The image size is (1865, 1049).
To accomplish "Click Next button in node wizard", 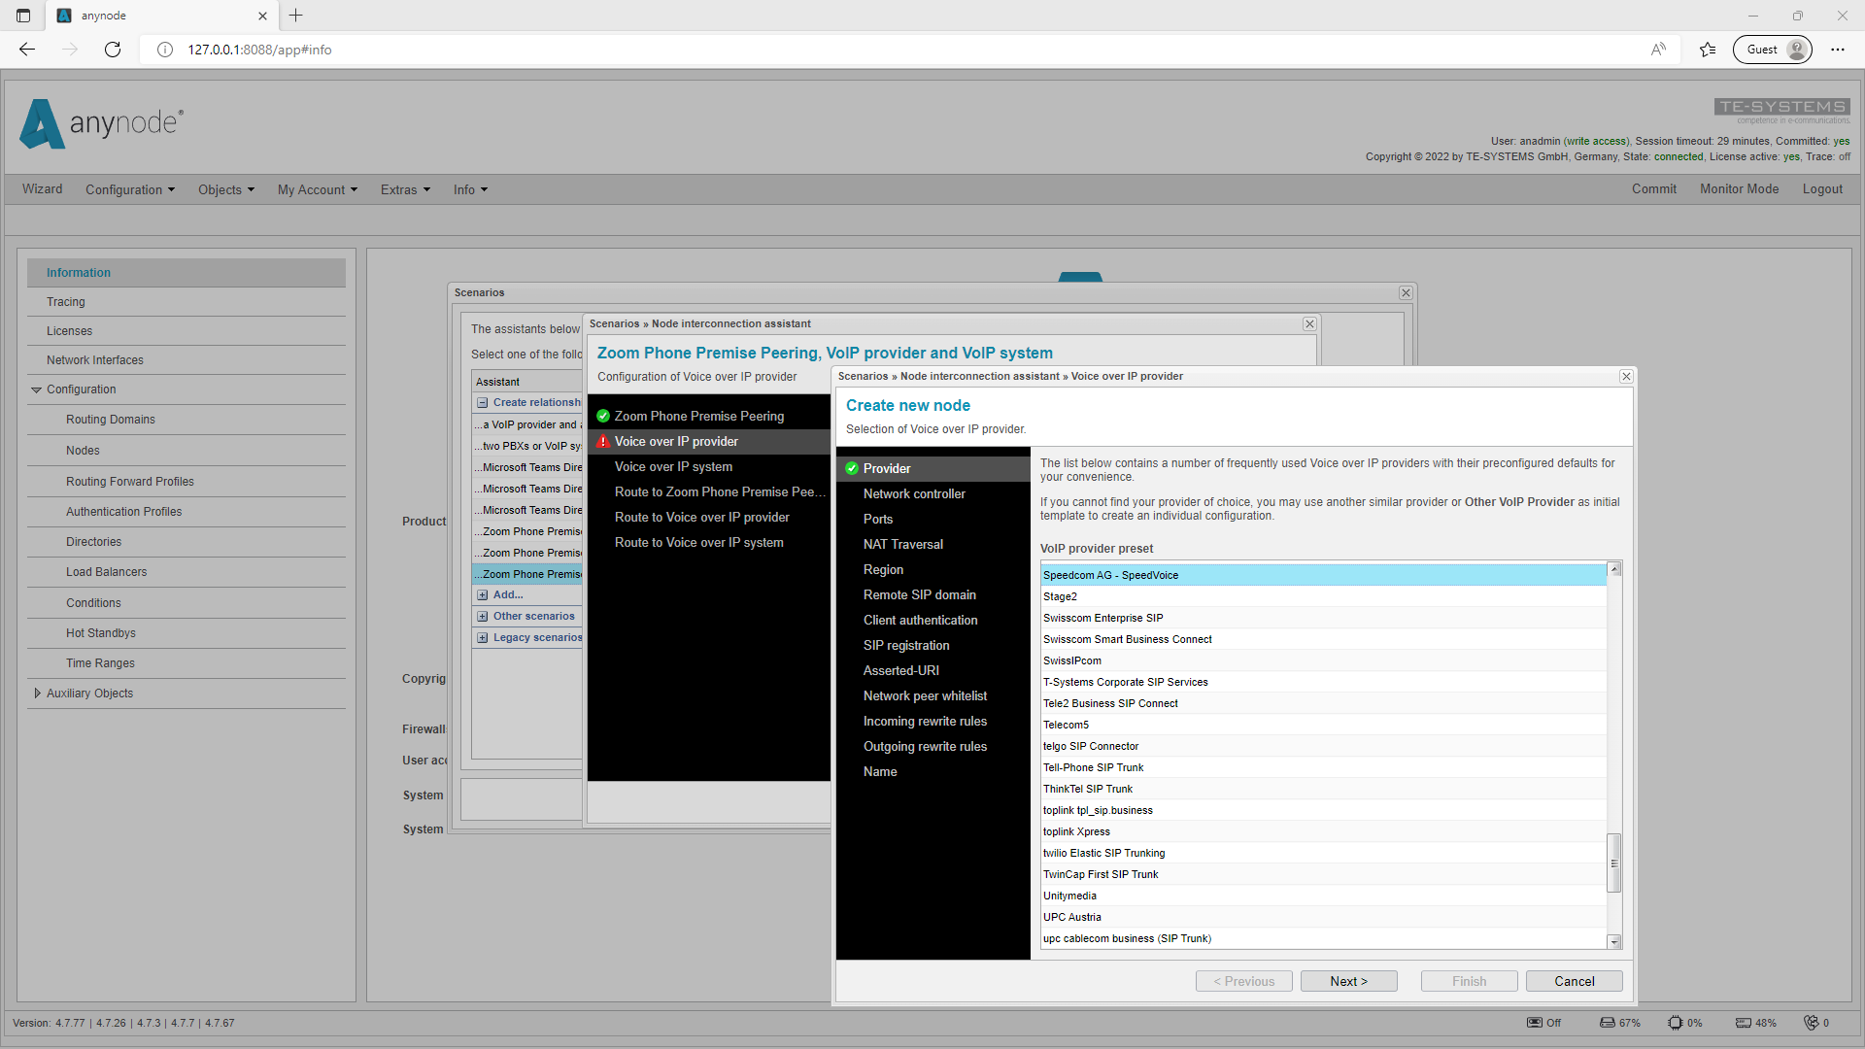I will (x=1347, y=981).
